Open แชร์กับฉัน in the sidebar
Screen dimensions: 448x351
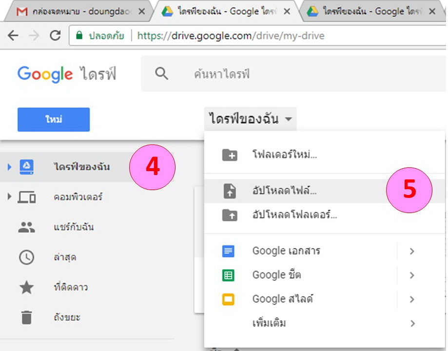pos(87,227)
